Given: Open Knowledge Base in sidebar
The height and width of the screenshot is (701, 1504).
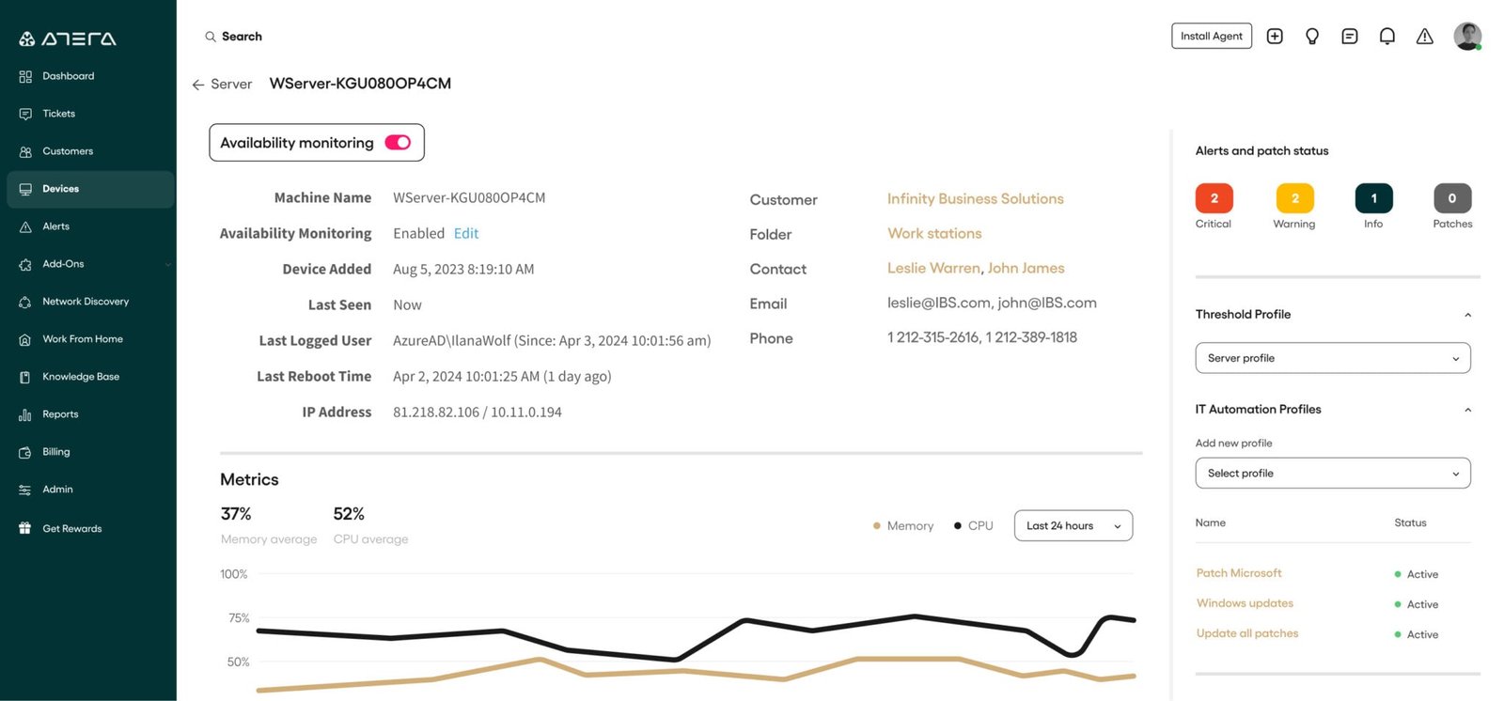Looking at the screenshot, I should pyautogui.click(x=90, y=377).
